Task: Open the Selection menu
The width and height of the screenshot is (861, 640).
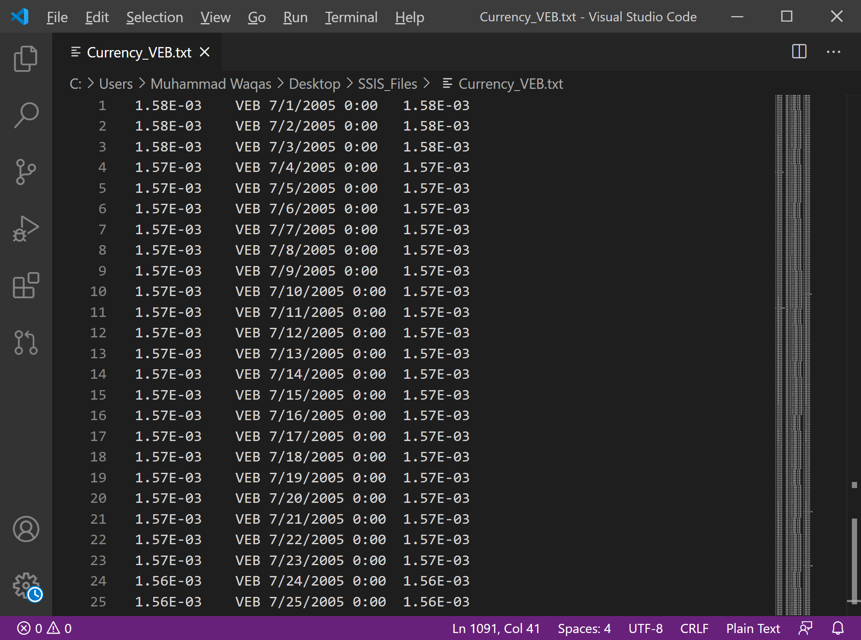Action: 155,17
